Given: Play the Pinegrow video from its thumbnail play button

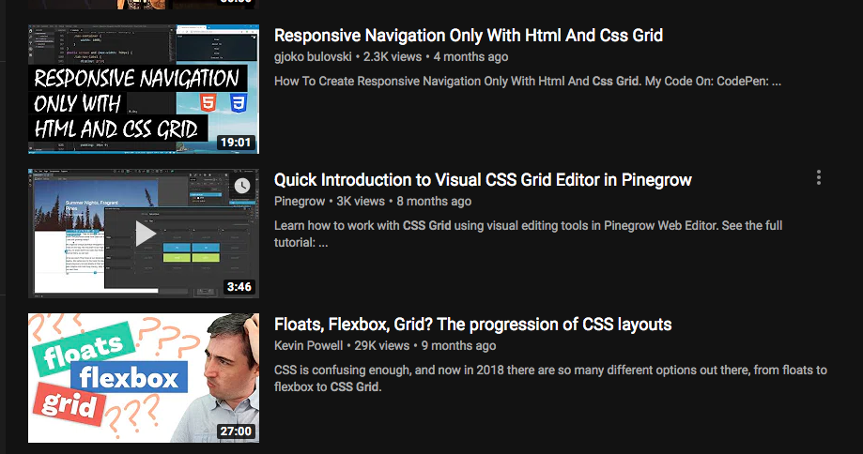Looking at the screenshot, I should [x=146, y=234].
